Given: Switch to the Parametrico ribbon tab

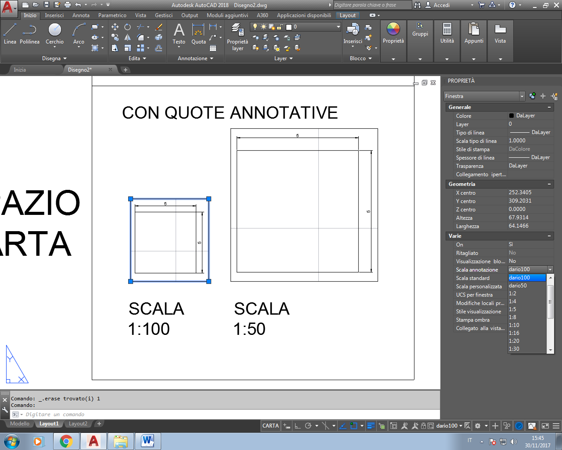Looking at the screenshot, I should (112, 15).
